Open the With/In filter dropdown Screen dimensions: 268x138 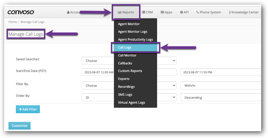[x=221, y=86]
